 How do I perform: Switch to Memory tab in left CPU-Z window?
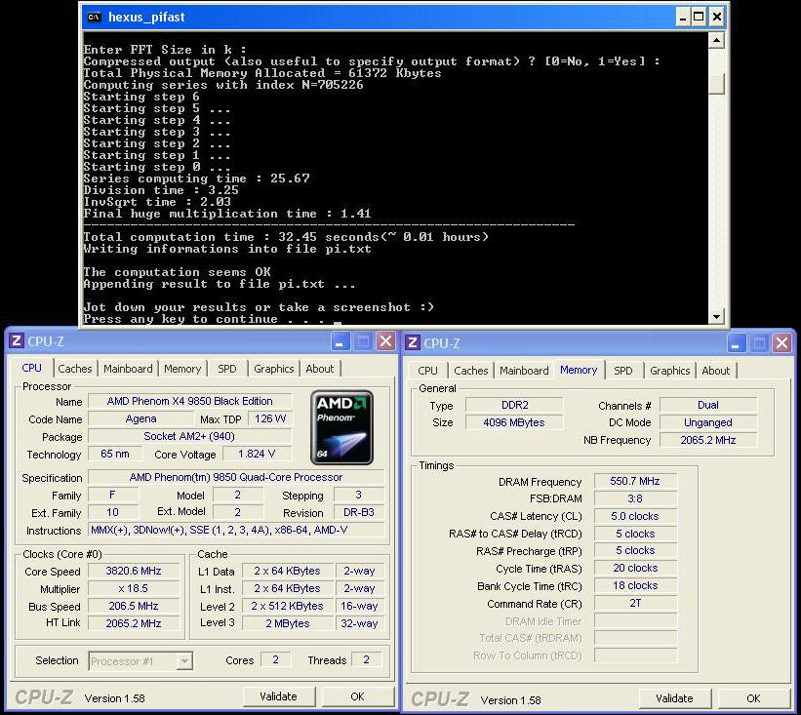pyautogui.click(x=182, y=369)
